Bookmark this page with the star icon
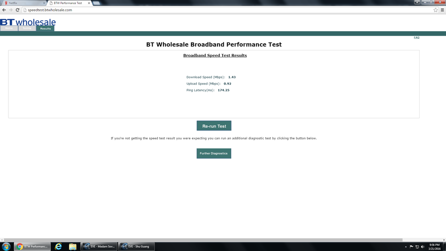Screen dimensions: 446x251 pyautogui.click(x=435, y=10)
